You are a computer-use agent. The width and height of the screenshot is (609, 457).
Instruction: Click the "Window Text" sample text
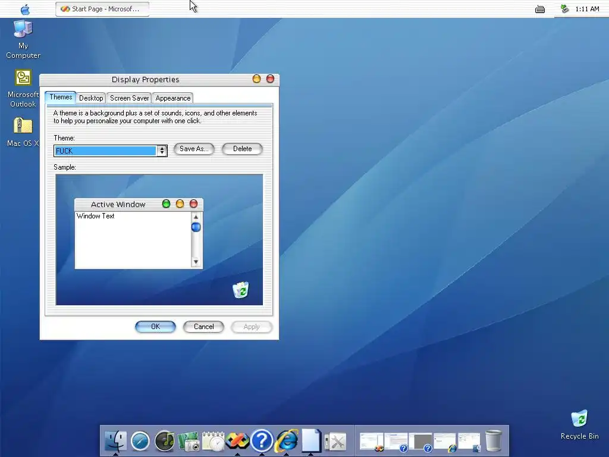click(96, 216)
